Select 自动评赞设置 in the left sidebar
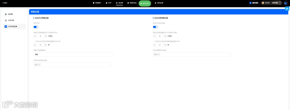The image size is (290, 110). [15, 26]
